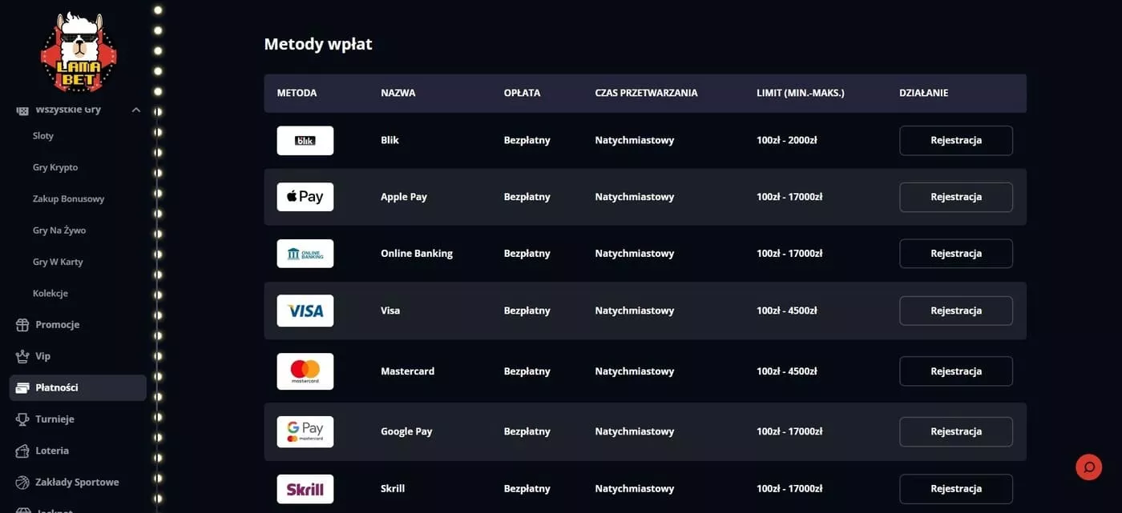Open the live chat support bubble
1122x513 pixels.
click(1088, 467)
